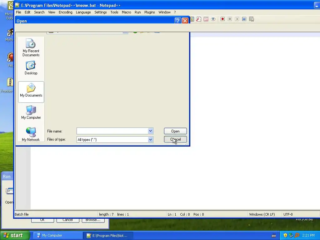Click the Function List toolbar icon
Image resolution: width=320 pixels, height=240 pixels.
tap(199, 19)
